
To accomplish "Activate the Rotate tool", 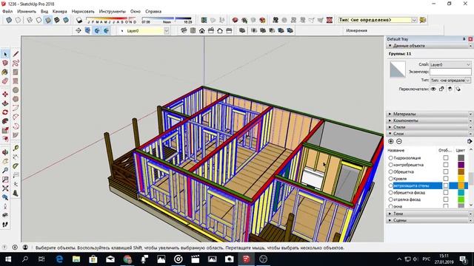I will (x=5, y=112).
